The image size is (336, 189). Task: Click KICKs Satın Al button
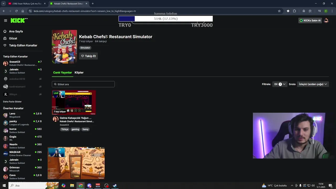tap(310, 20)
